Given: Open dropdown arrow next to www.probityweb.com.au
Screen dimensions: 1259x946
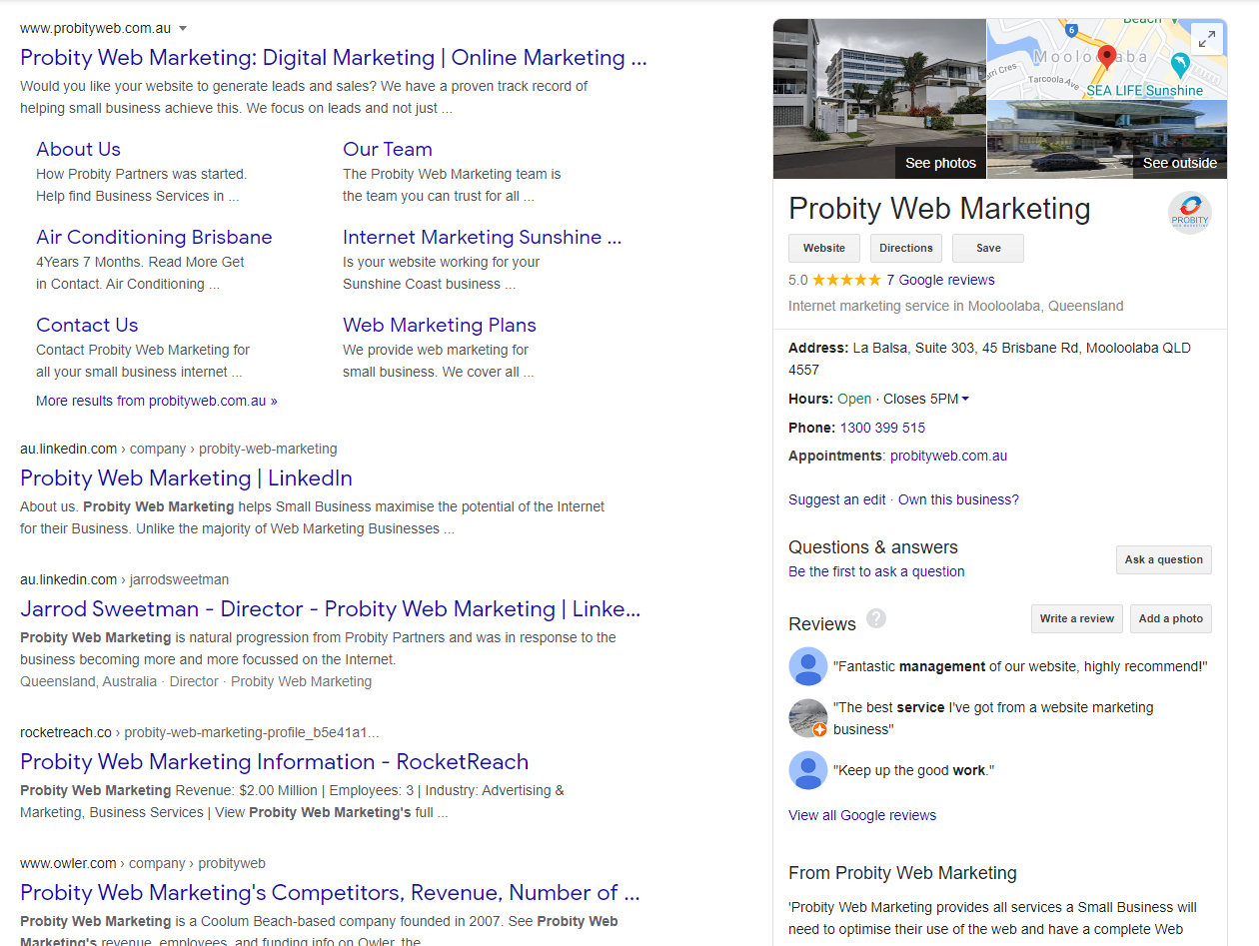Looking at the screenshot, I should point(183,29).
